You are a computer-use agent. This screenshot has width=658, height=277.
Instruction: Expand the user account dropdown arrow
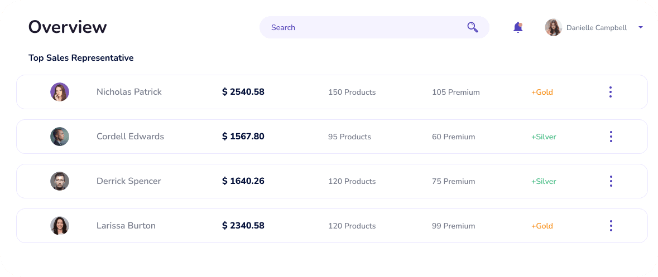[x=640, y=27]
